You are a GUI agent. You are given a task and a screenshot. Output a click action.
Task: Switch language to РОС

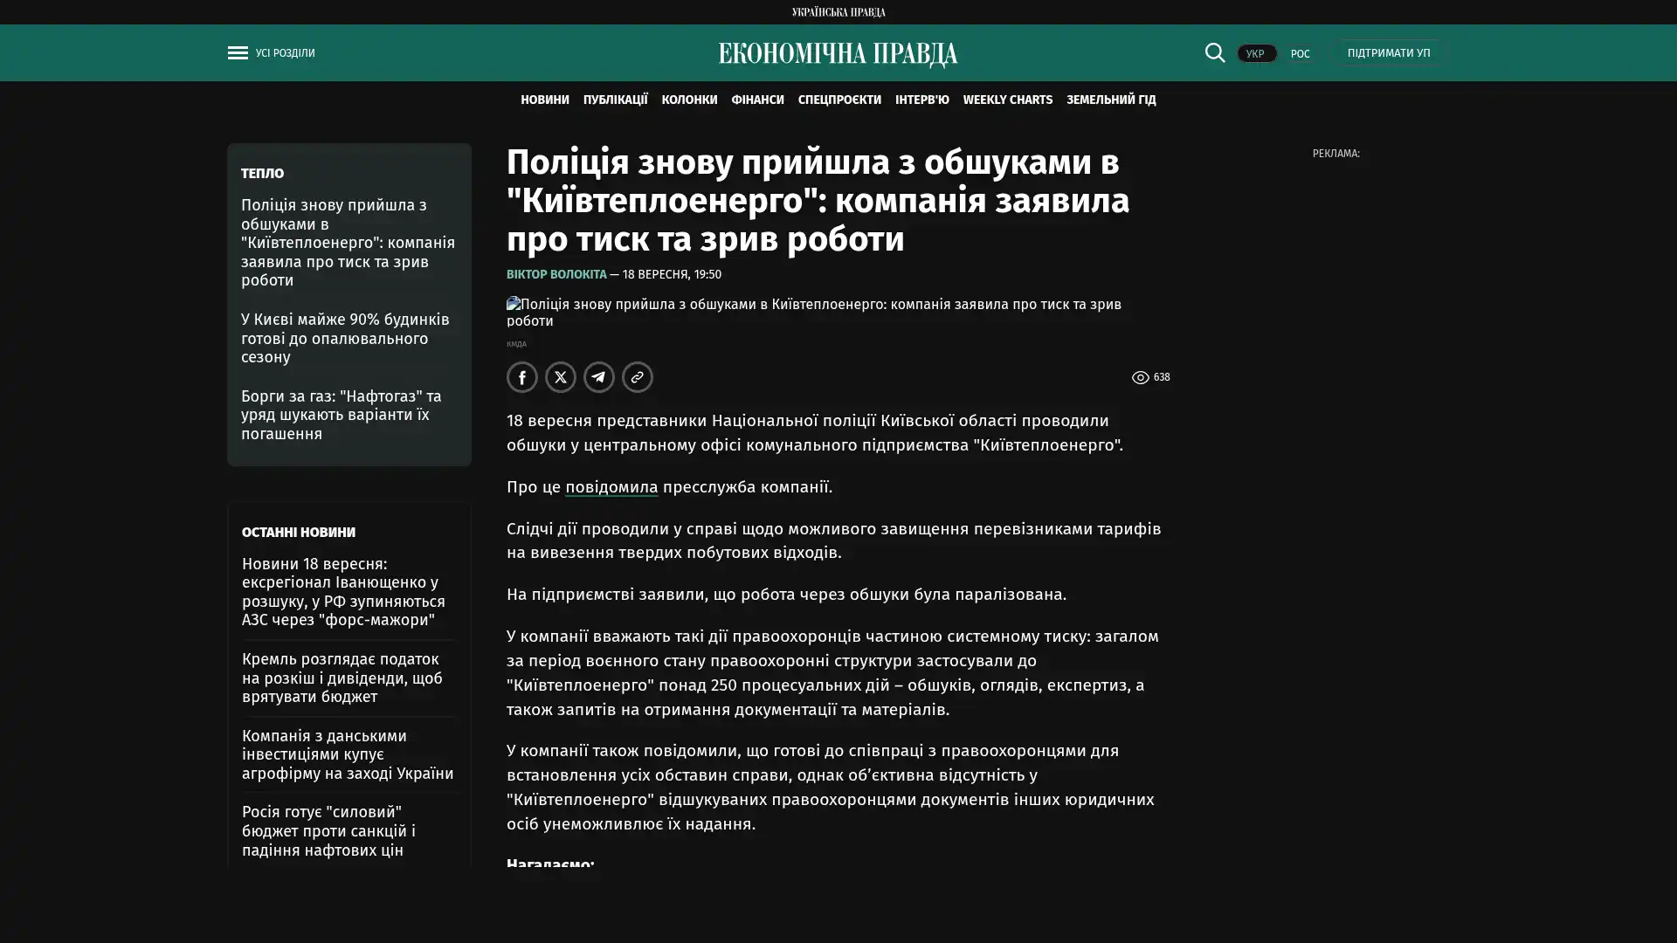tap(1300, 53)
